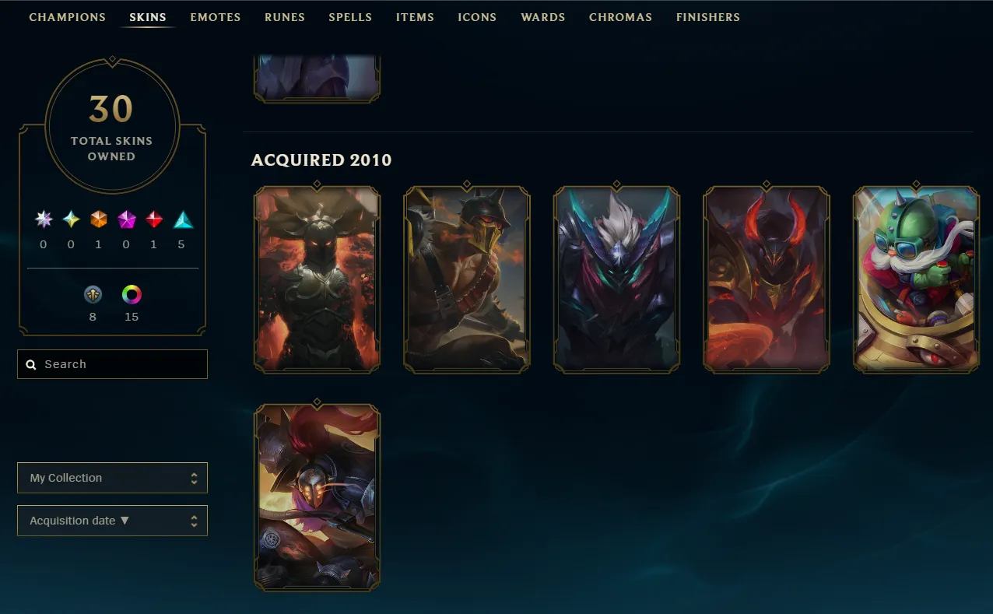Select the white-haired teal-horned skin card

tap(616, 278)
